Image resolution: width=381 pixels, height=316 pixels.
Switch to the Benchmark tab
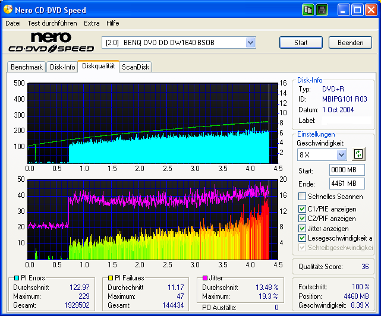pyautogui.click(x=27, y=67)
